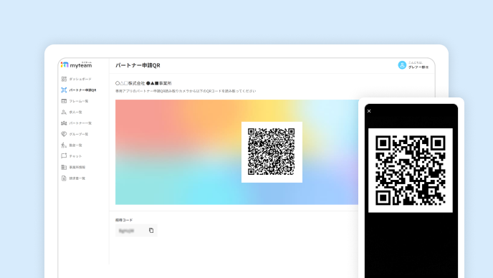Open 勤怠一覧 via its walking-person icon
The height and width of the screenshot is (278, 493).
(x=64, y=145)
